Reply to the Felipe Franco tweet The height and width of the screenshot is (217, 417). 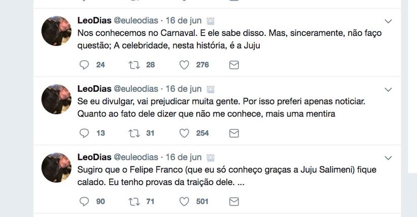pos(85,201)
